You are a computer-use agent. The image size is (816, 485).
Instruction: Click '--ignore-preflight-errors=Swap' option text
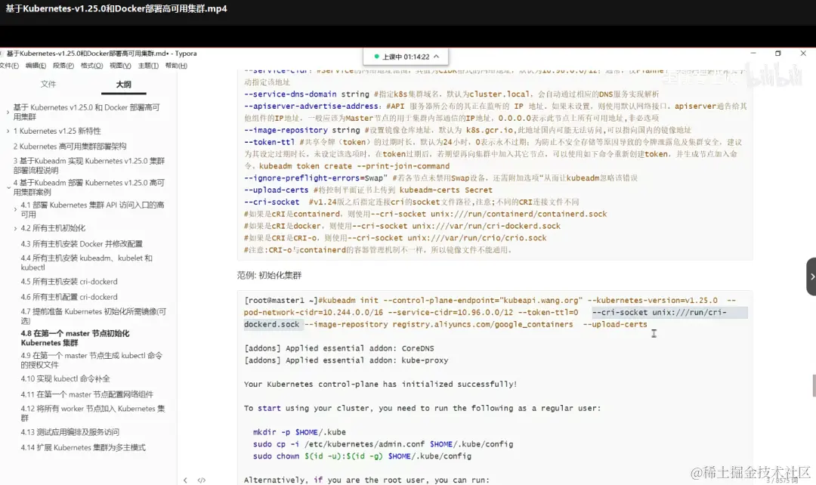[315, 178]
